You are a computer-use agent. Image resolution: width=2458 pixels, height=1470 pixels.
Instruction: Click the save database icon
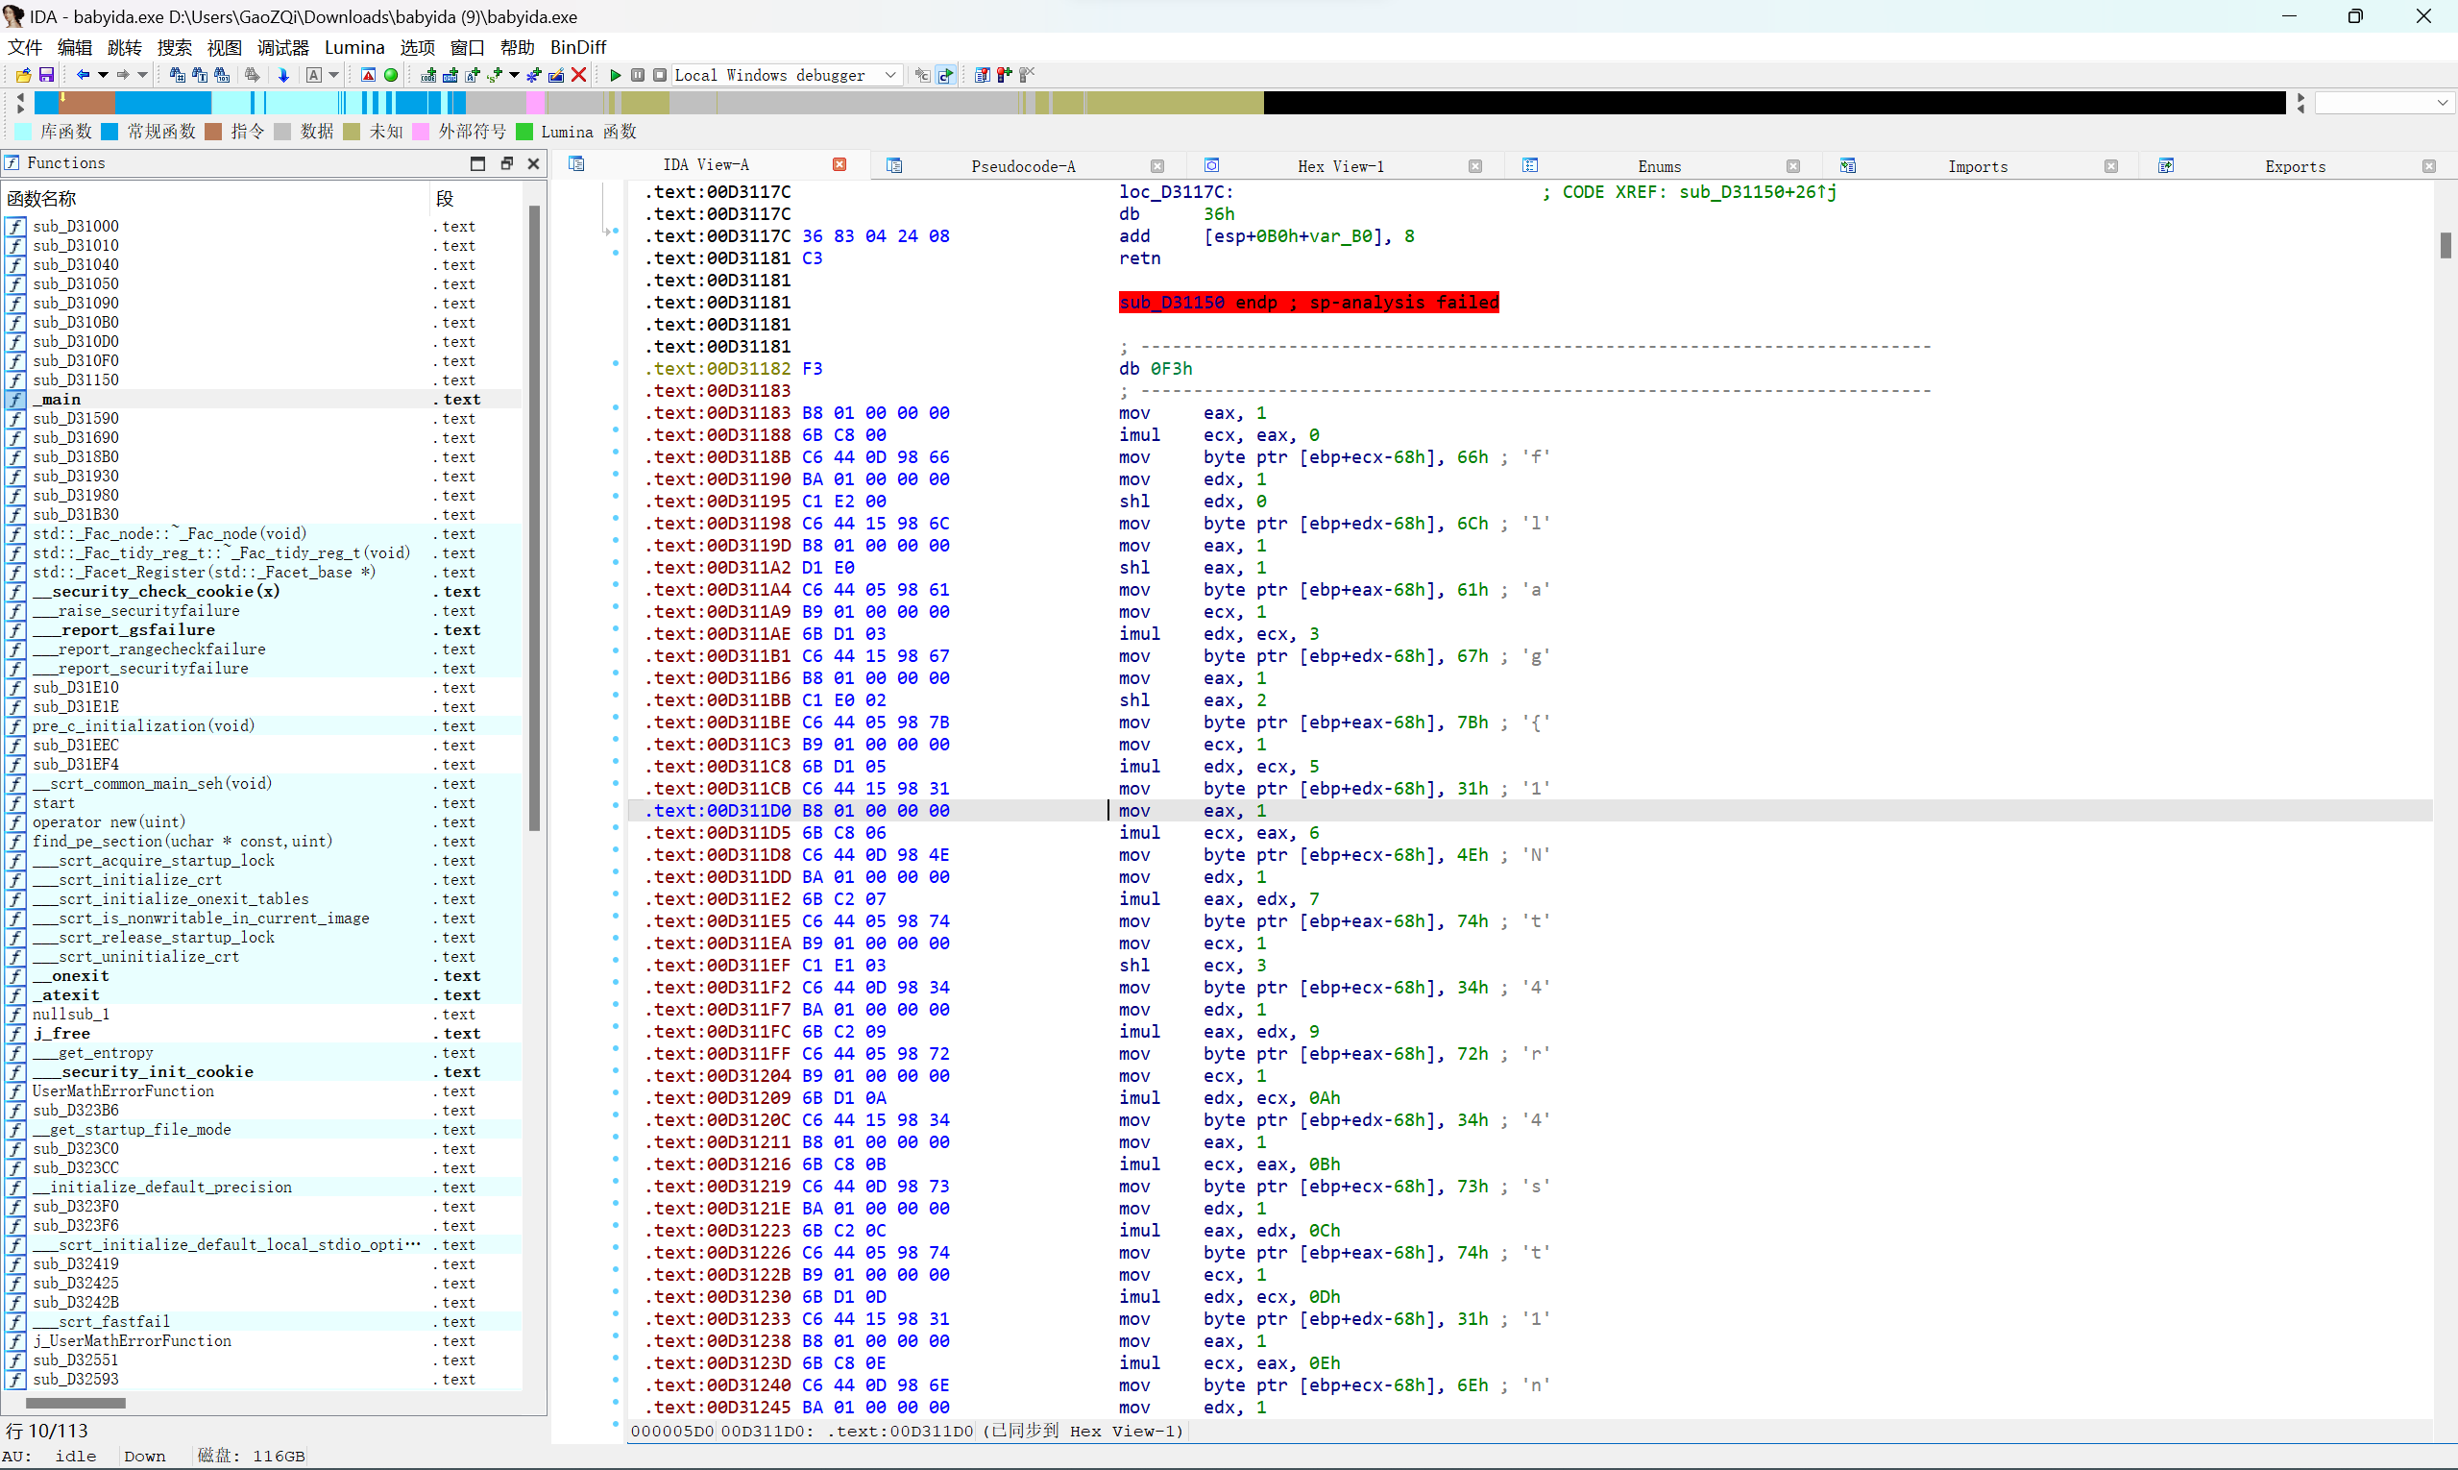(x=46, y=75)
